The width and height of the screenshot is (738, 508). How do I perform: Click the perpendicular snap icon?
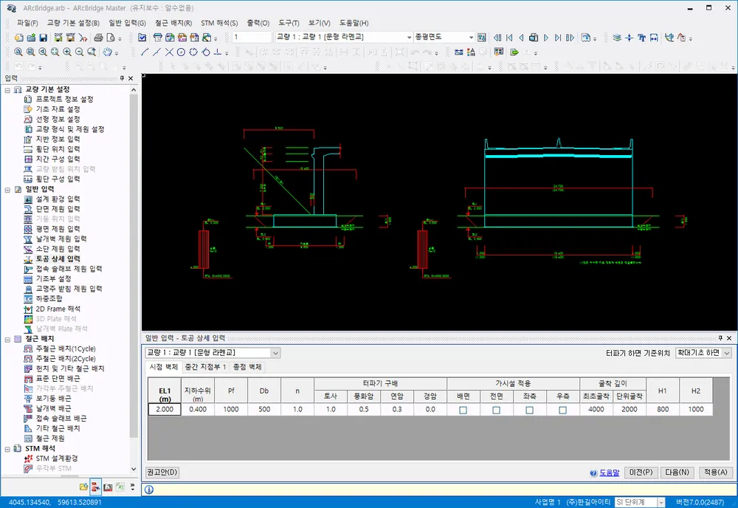click(218, 52)
